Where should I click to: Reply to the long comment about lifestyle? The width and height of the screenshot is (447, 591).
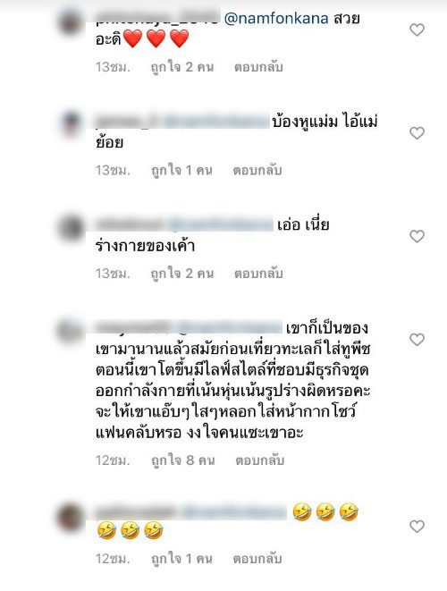(259, 460)
